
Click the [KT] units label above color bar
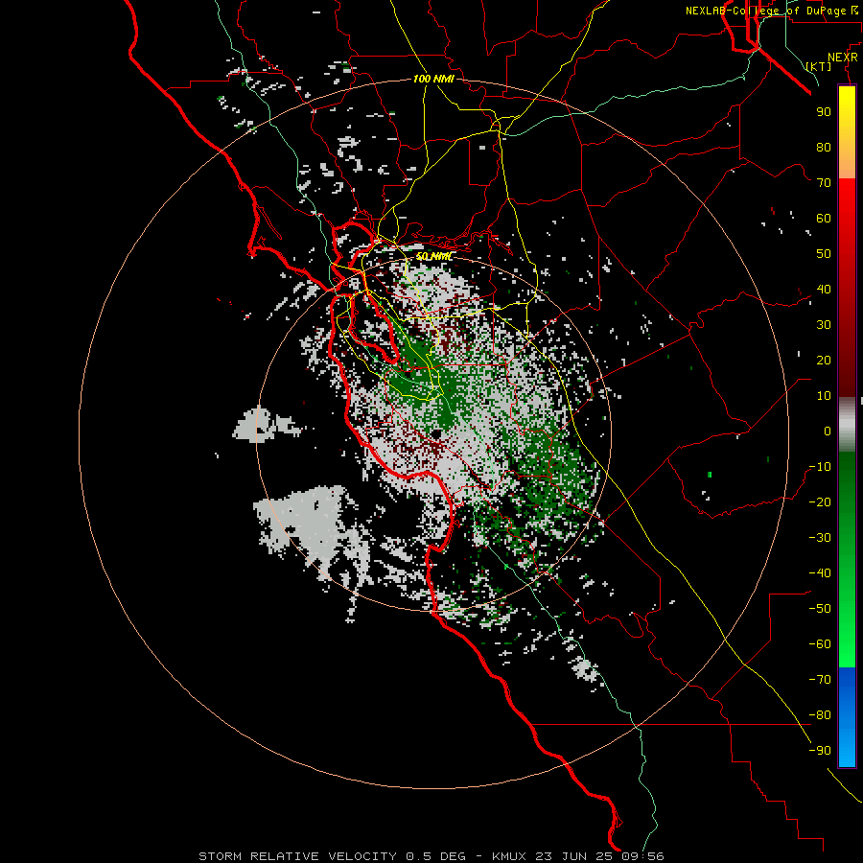(x=818, y=66)
